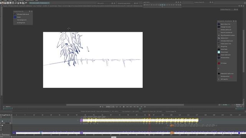
Task: Close the right brushes custom panel
Action: pyautogui.click(x=236, y=21)
